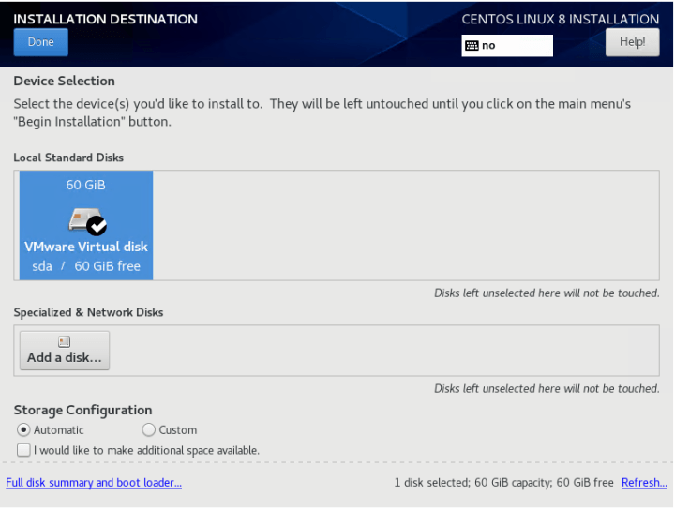Click the 'sda / 60 GiB free' text
Viewport: 674px width, 510px height.
[x=85, y=266]
